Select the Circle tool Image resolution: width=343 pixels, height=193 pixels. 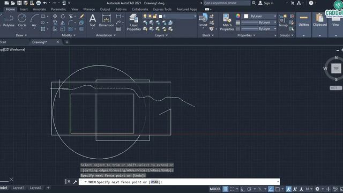[x=22, y=20]
